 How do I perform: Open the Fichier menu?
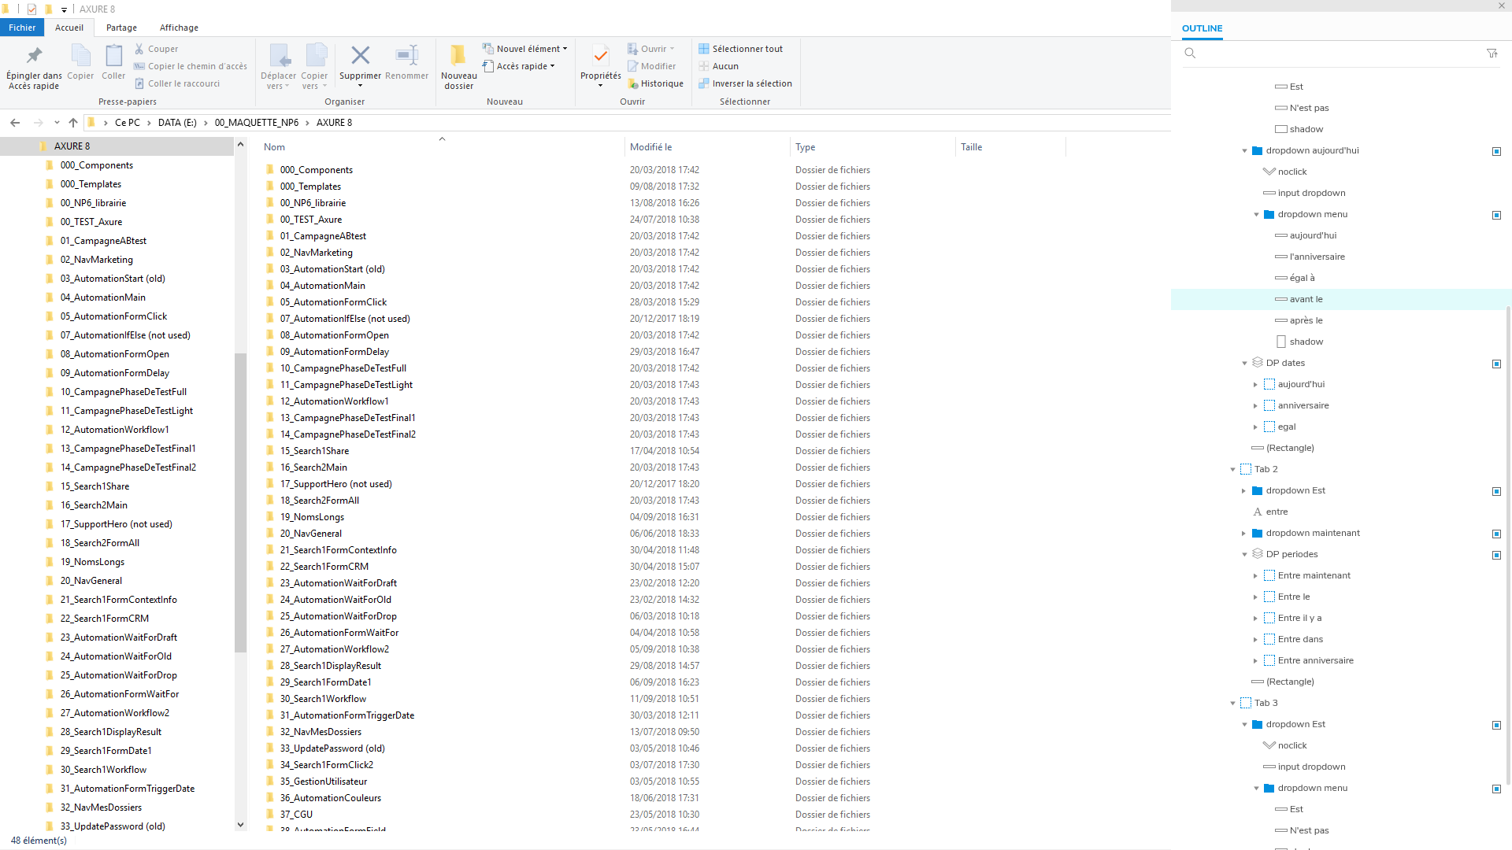pos(22,28)
